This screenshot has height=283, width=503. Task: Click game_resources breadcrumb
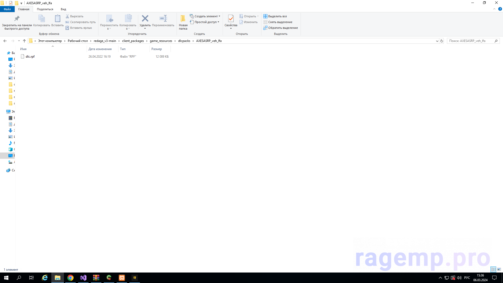(161, 41)
